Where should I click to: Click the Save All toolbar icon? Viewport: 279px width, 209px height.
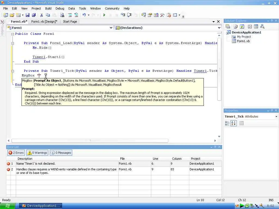(34, 15)
